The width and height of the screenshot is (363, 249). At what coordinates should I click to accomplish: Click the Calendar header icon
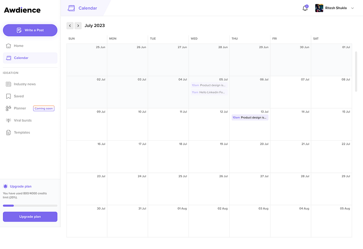coord(71,8)
